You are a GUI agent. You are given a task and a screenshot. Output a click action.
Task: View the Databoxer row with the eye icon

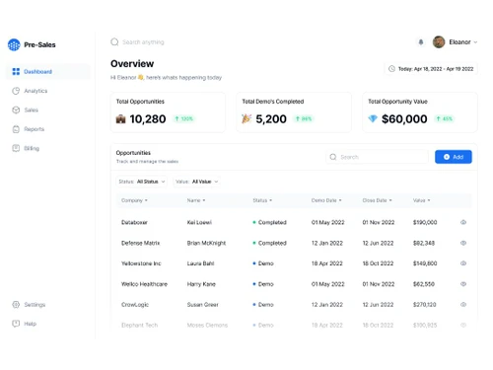click(x=463, y=222)
